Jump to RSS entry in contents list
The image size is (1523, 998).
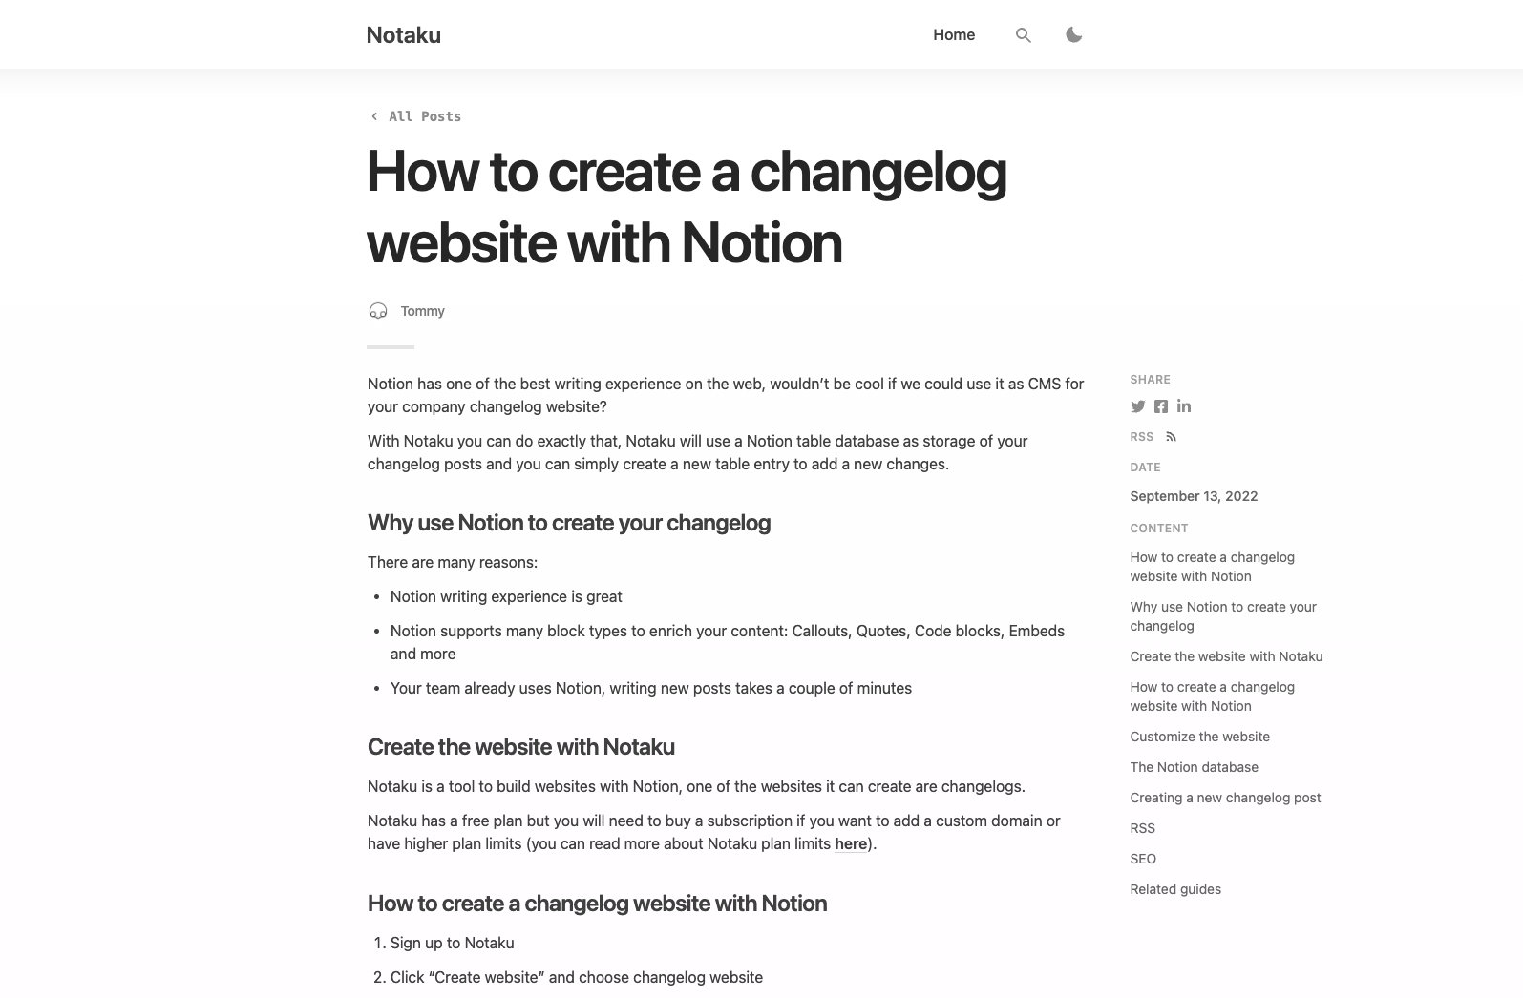point(1142,828)
